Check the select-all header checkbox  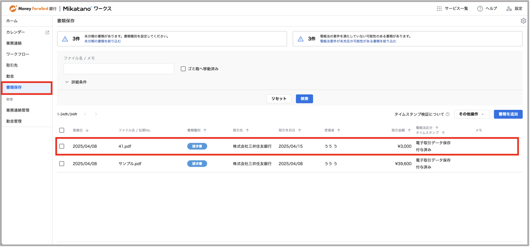pos(62,130)
